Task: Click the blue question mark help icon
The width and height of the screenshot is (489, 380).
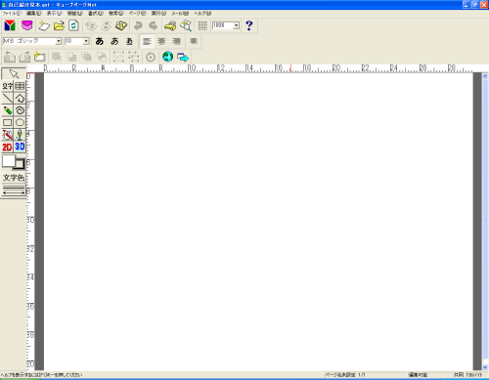Action: (249, 25)
